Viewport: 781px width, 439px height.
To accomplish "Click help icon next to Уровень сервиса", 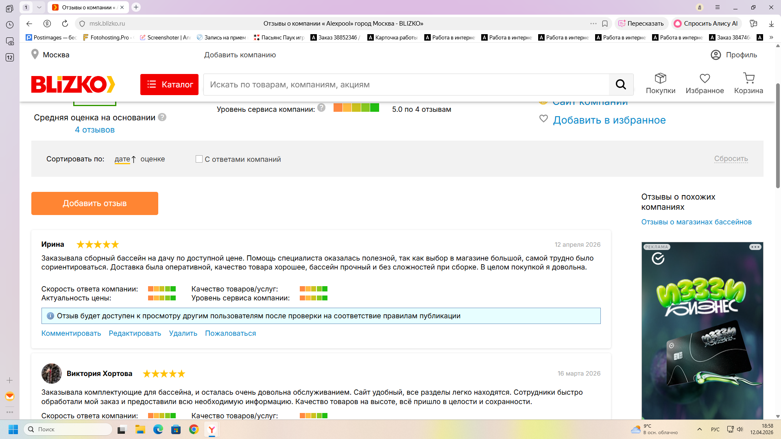I will pyautogui.click(x=321, y=108).
